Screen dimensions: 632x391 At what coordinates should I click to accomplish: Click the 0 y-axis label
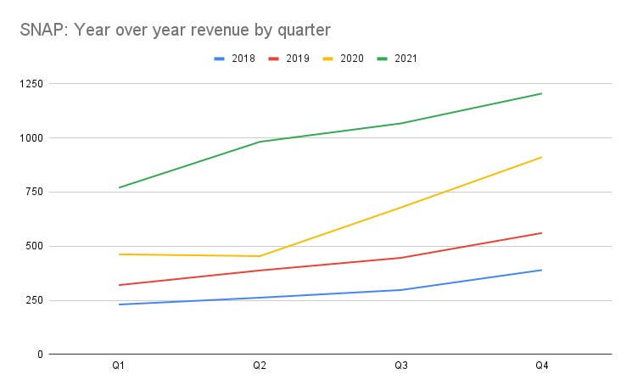pyautogui.click(x=40, y=355)
